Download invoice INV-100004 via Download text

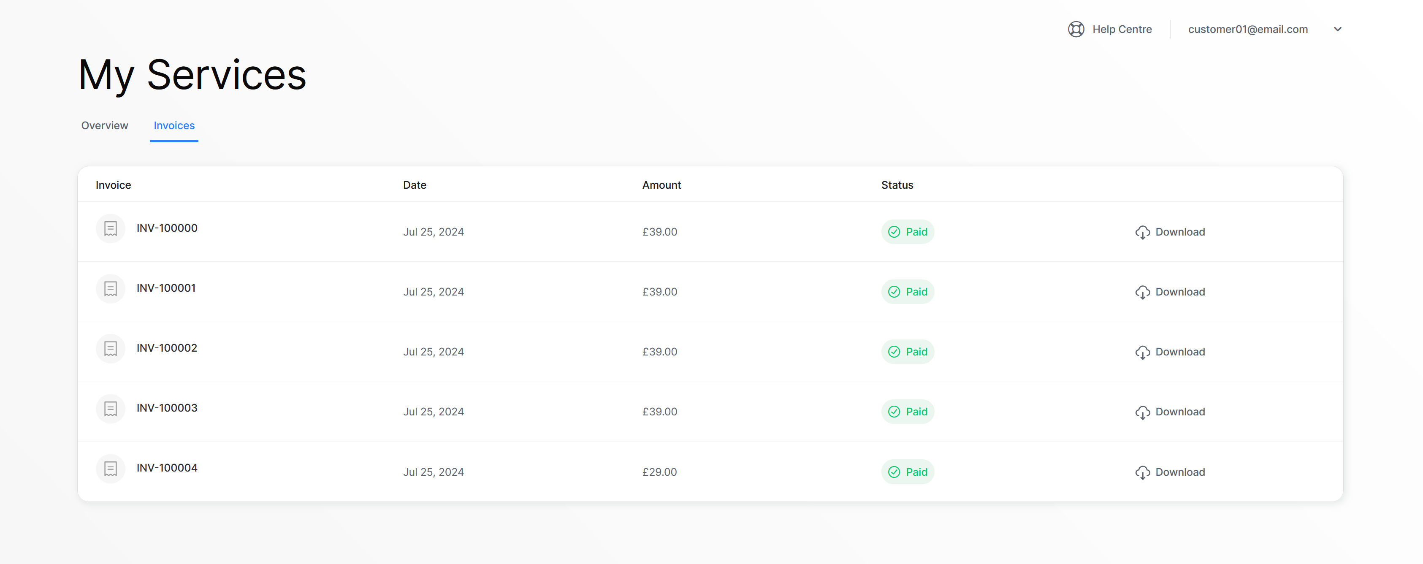click(x=1180, y=472)
